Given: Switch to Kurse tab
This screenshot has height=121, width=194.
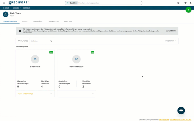Looking at the screenshot, I should point(25,22).
